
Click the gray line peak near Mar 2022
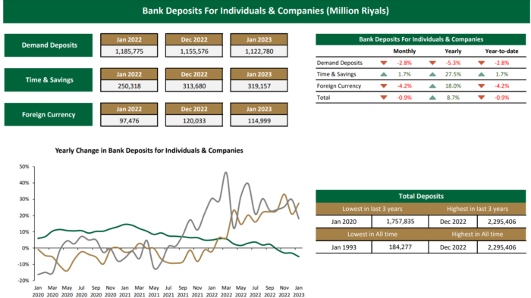(226, 172)
